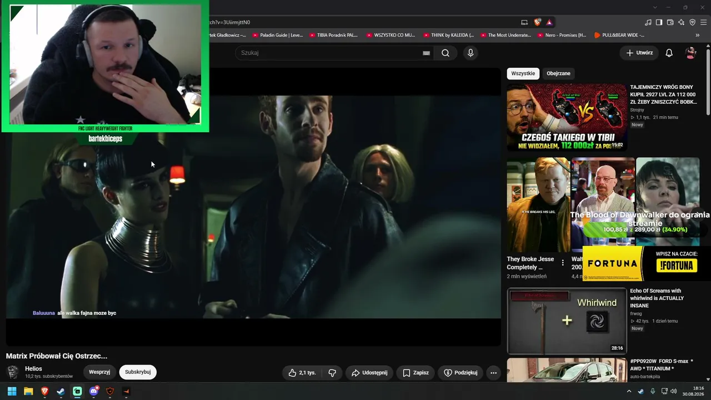Open the Ford S-max video thumbnail
This screenshot has height=400, width=711.
coord(567,370)
